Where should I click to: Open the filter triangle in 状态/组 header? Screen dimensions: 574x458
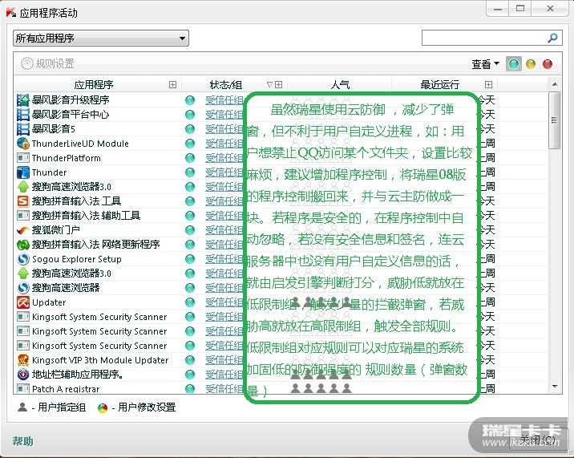point(269,85)
